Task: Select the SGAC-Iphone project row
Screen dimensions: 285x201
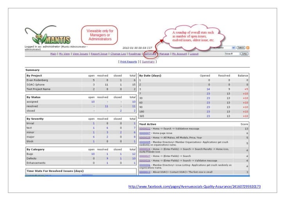Action: 81,85
